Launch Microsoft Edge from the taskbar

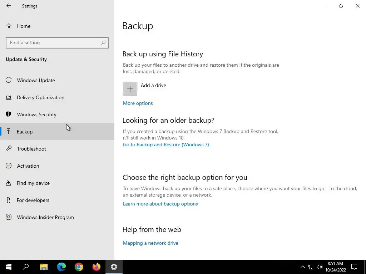(x=61, y=267)
